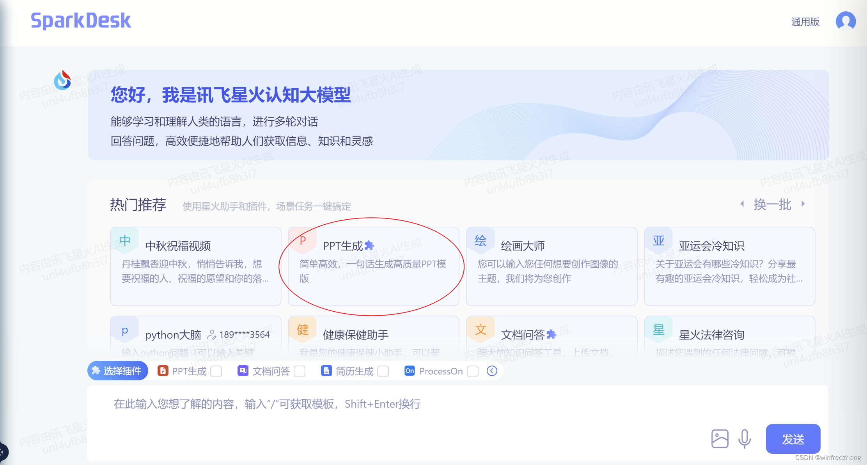Click the 健 icon on 健康保健助手 card
The width and height of the screenshot is (867, 465).
pyautogui.click(x=303, y=330)
